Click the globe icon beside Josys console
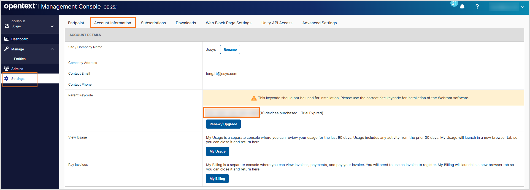Viewport: 530px width, 190px height. (x=7, y=26)
